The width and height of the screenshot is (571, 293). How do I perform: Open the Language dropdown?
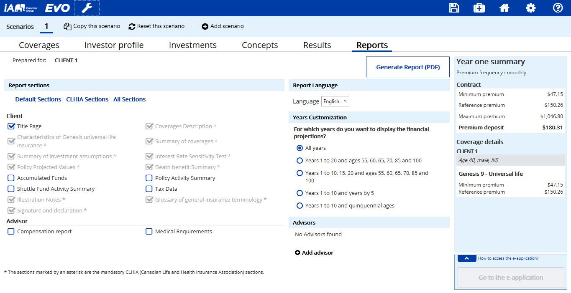(x=335, y=101)
